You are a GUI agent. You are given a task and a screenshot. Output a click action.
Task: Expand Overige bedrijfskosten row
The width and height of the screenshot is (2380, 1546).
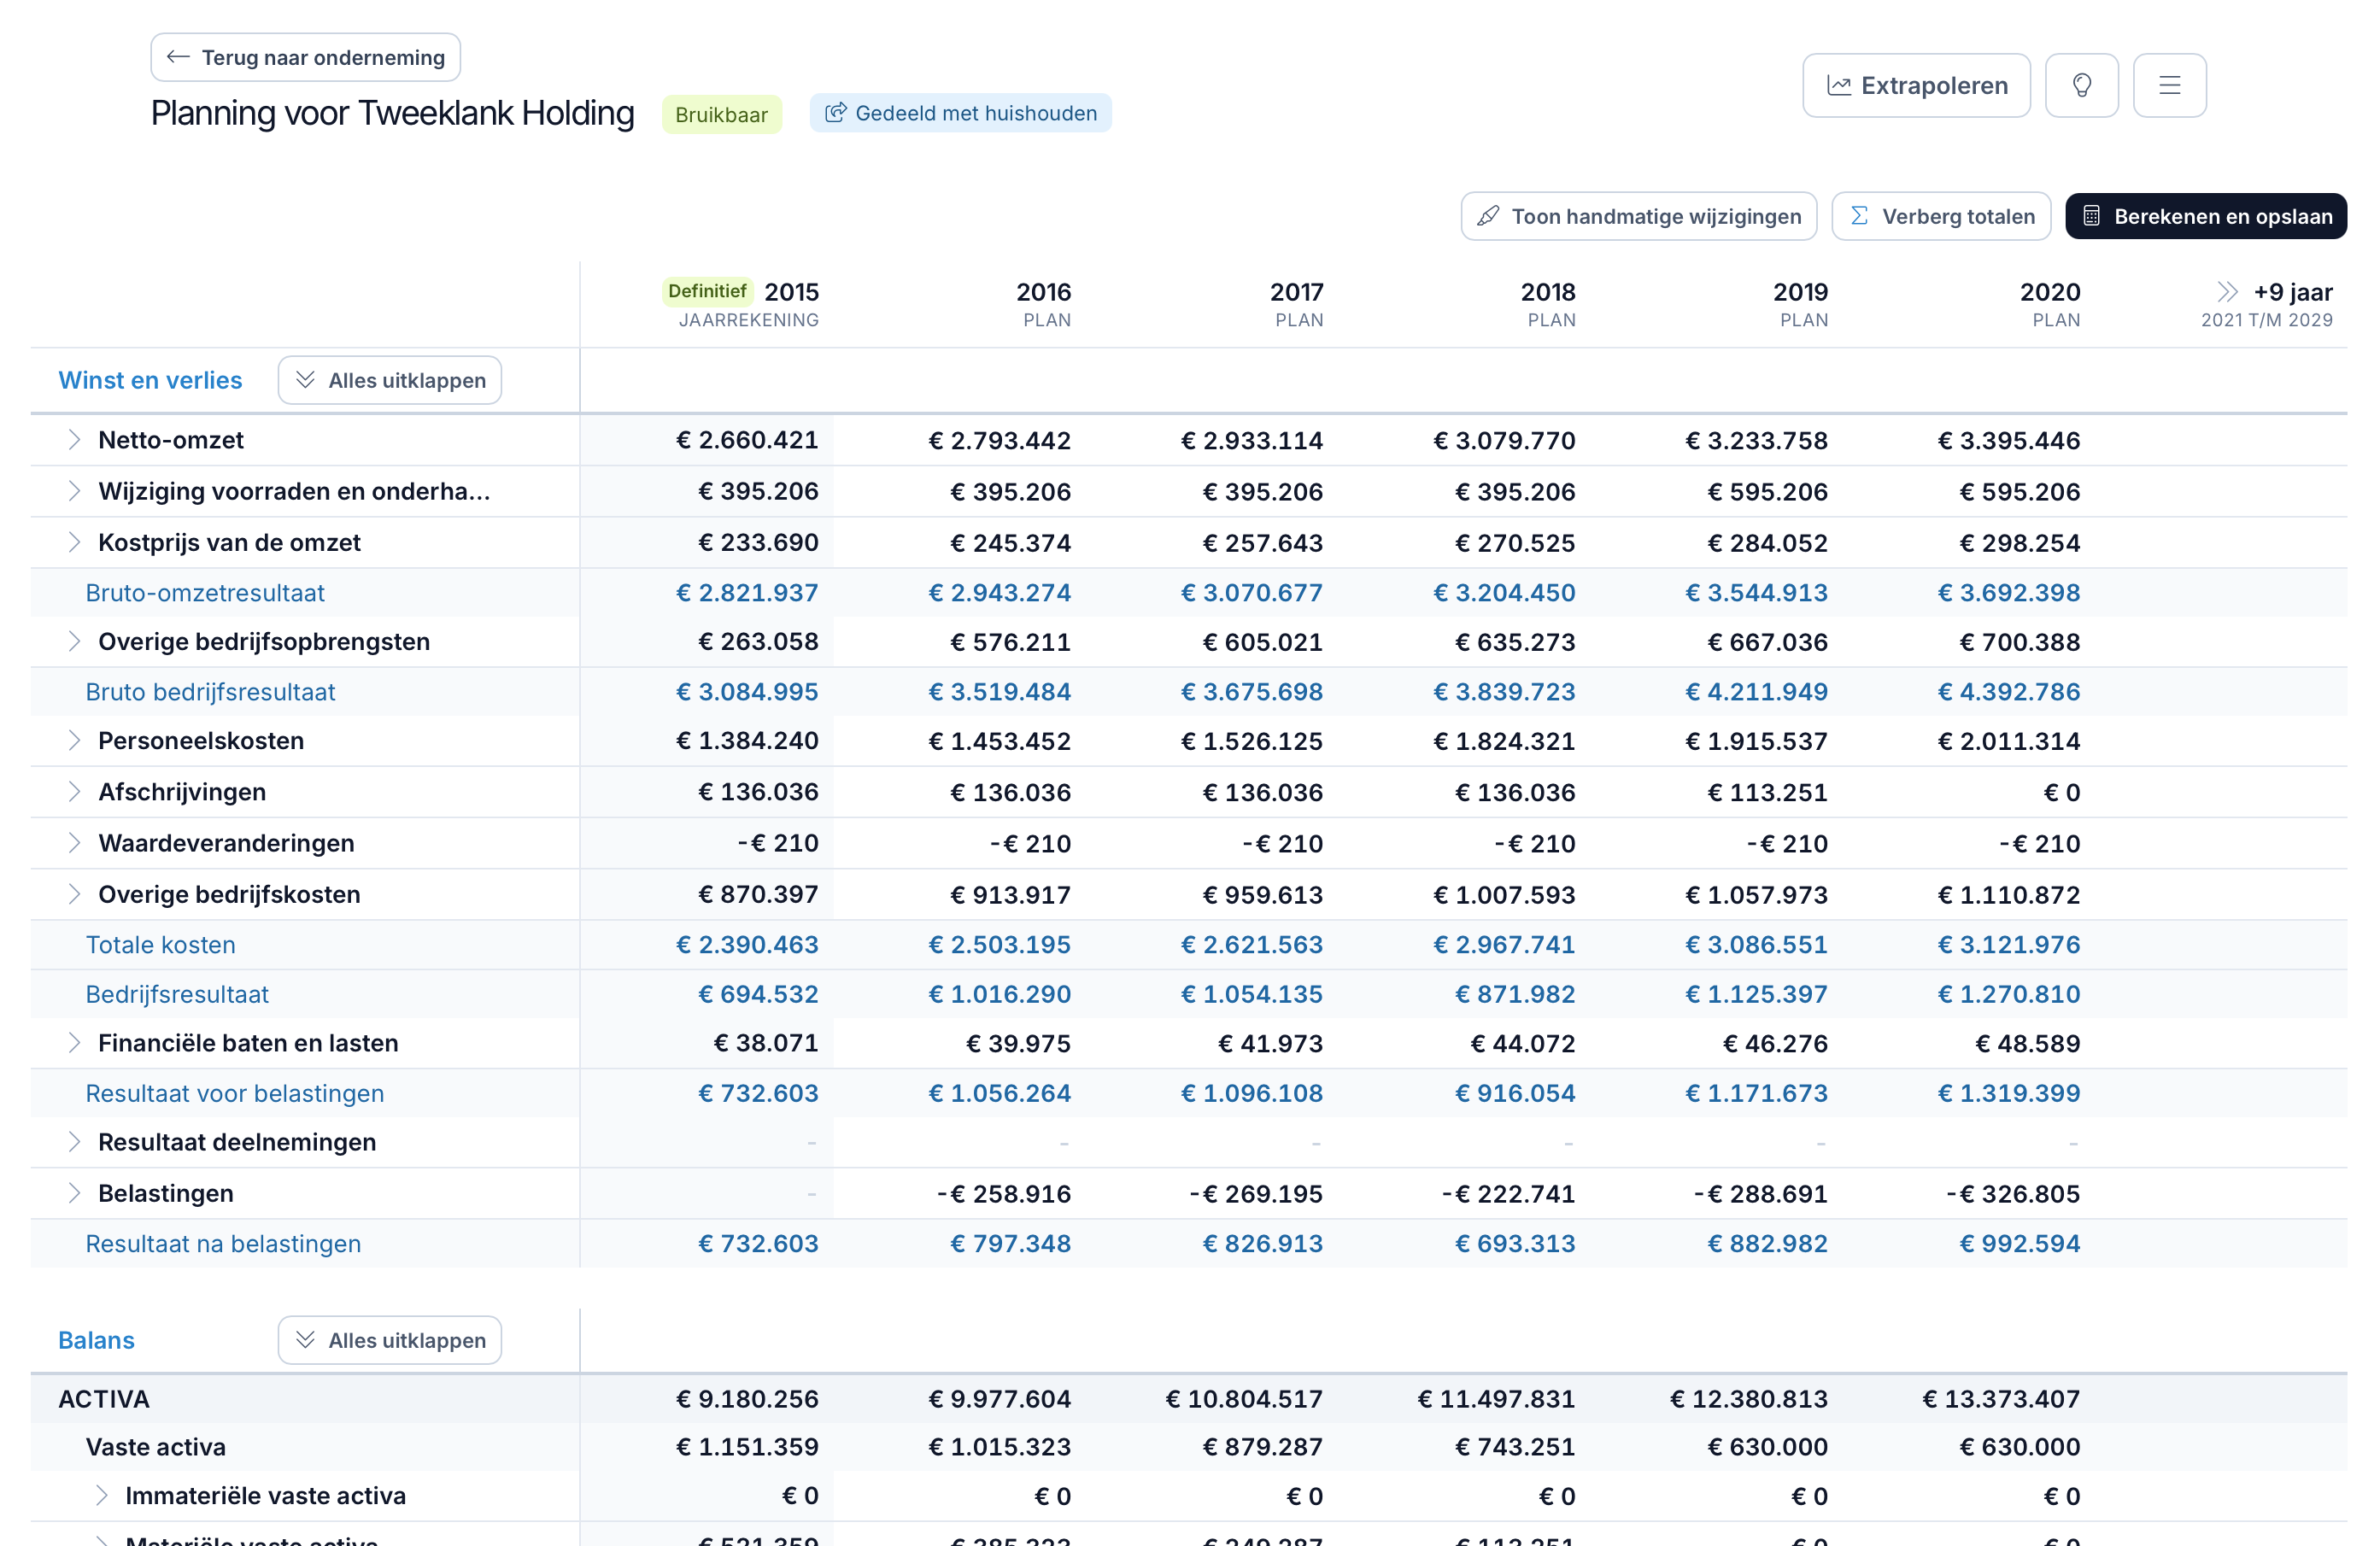[74, 894]
